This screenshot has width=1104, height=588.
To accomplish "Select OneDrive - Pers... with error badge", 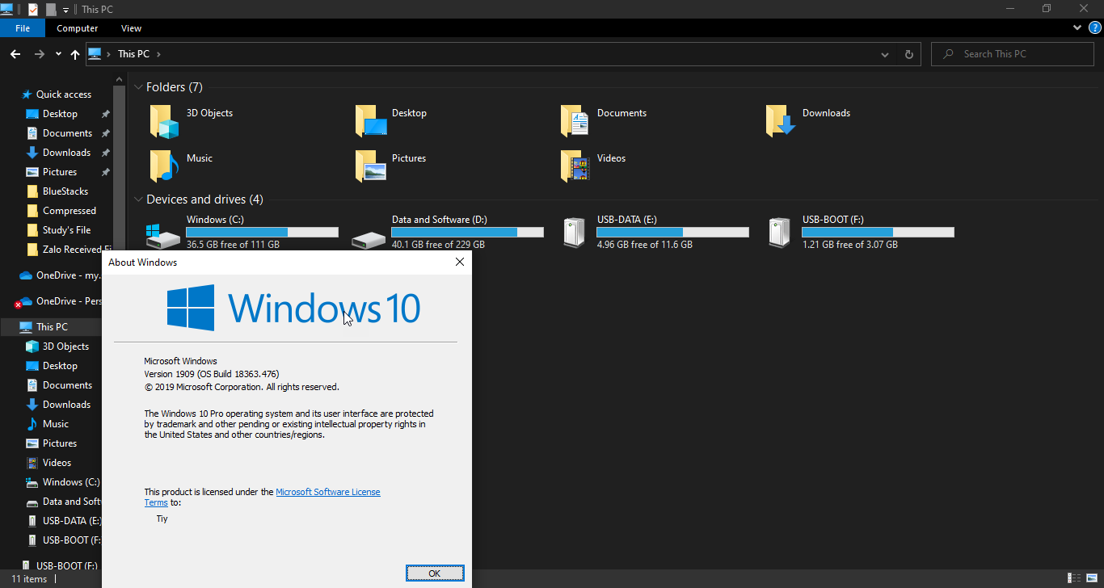I will [58, 301].
